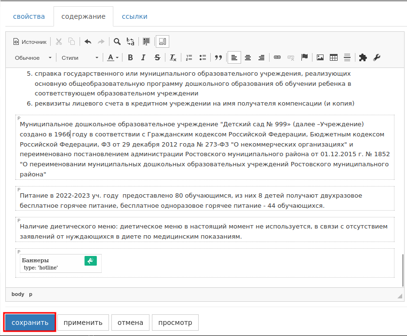Image resolution: width=407 pixels, height=336 pixels.
Task: Insert a horizontal line
Action: click(347, 57)
